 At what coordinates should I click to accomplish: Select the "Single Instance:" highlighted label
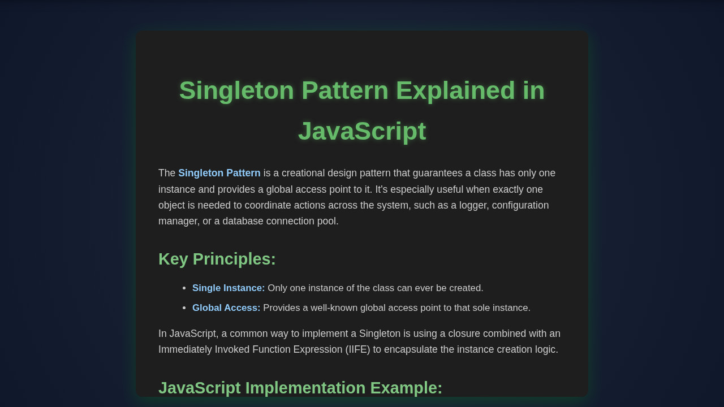point(229,288)
